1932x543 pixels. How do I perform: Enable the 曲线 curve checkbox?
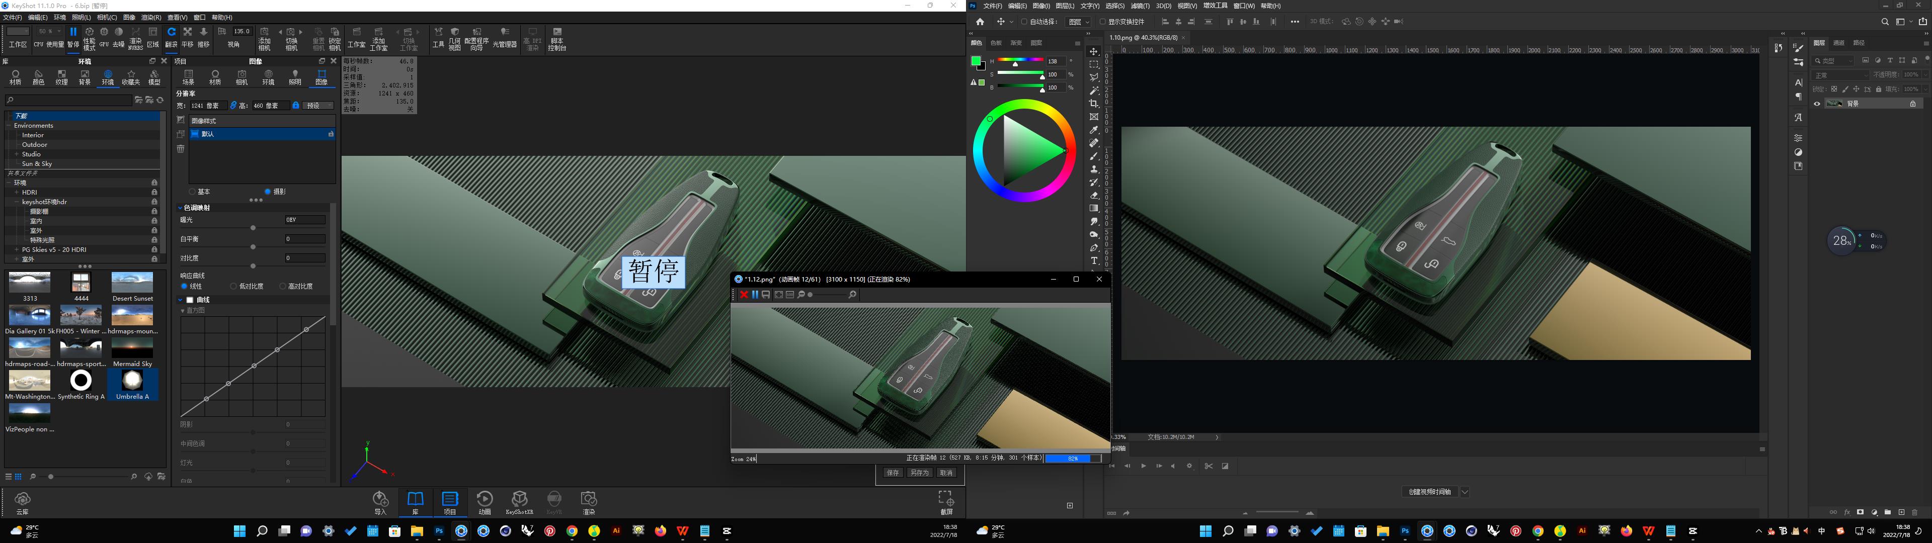pyautogui.click(x=191, y=299)
